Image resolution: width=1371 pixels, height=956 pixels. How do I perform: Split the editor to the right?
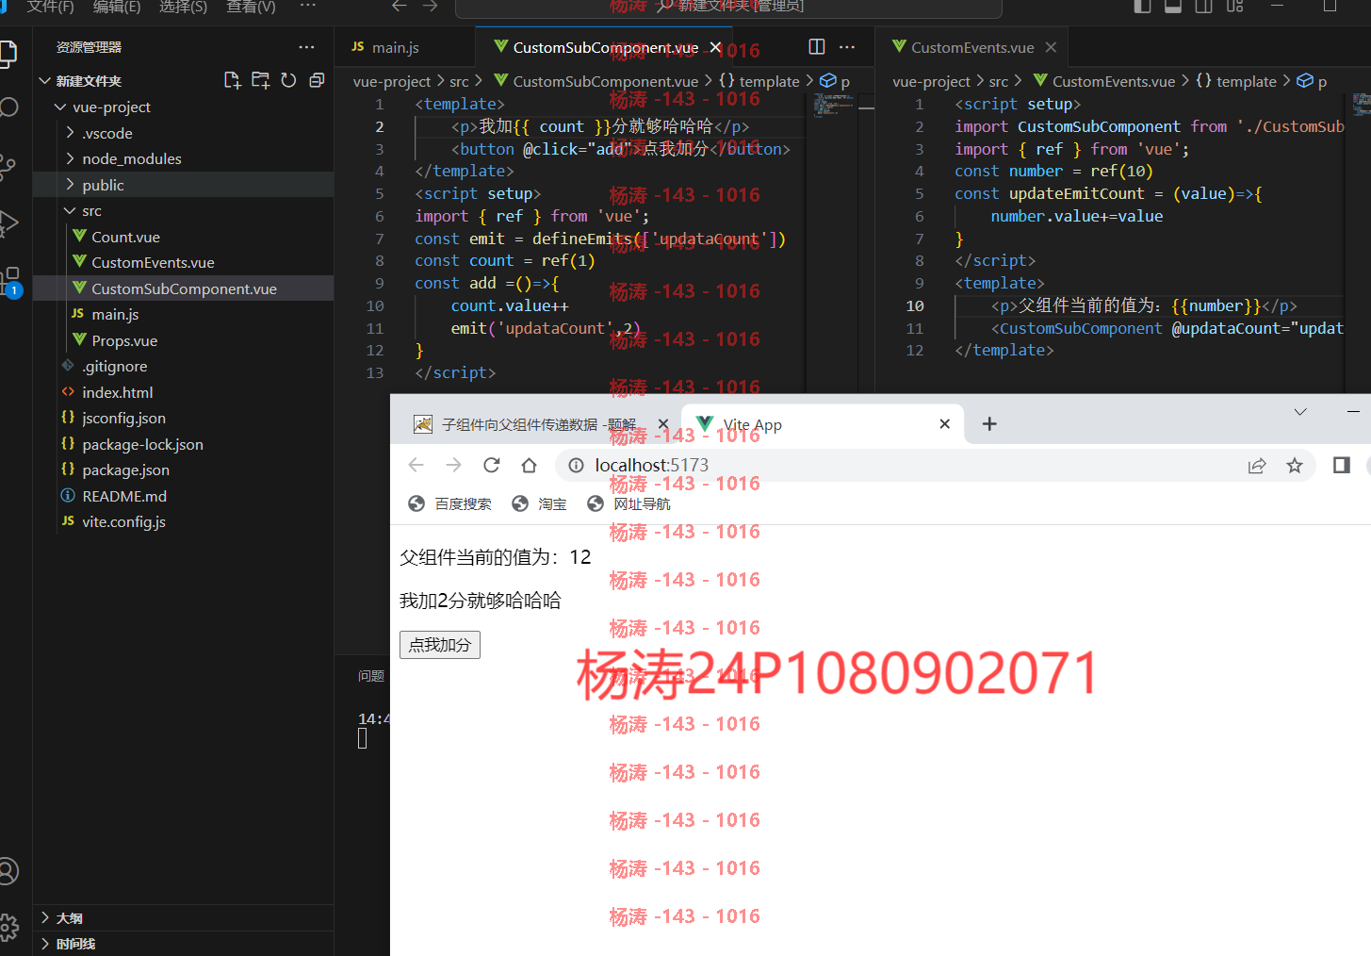(817, 47)
